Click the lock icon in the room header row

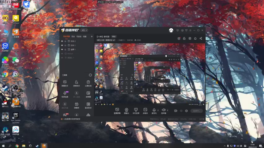pyautogui.click(x=184, y=38)
